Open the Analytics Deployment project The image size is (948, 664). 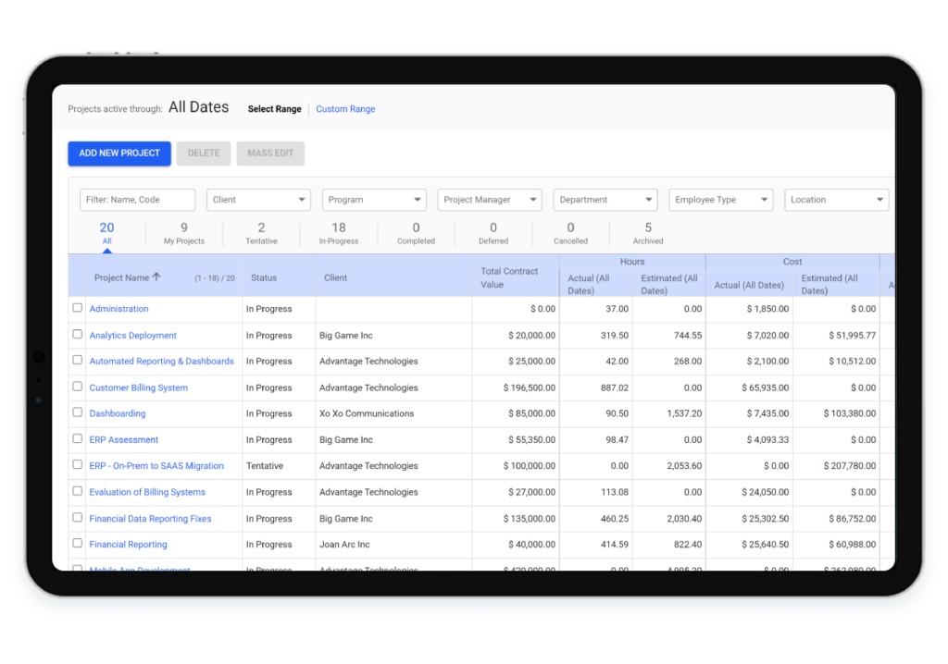(x=132, y=335)
